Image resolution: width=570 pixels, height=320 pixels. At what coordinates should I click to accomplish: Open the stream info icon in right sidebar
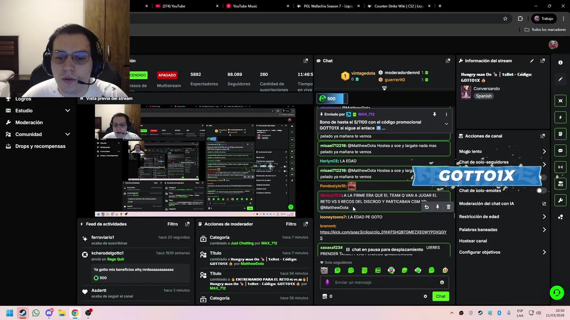pos(560,63)
